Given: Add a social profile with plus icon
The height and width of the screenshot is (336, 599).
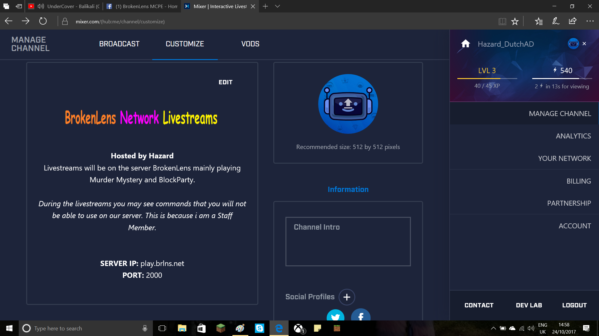Looking at the screenshot, I should click(347, 297).
